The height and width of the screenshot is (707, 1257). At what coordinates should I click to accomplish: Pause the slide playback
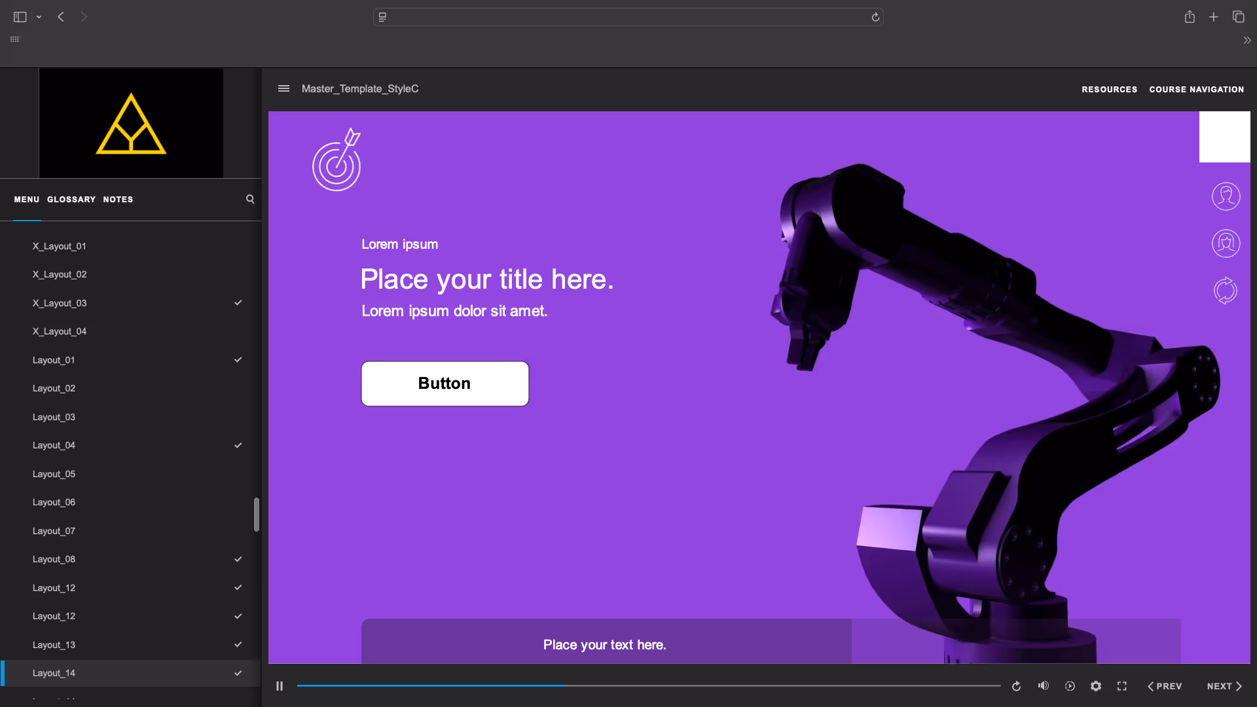pos(280,686)
